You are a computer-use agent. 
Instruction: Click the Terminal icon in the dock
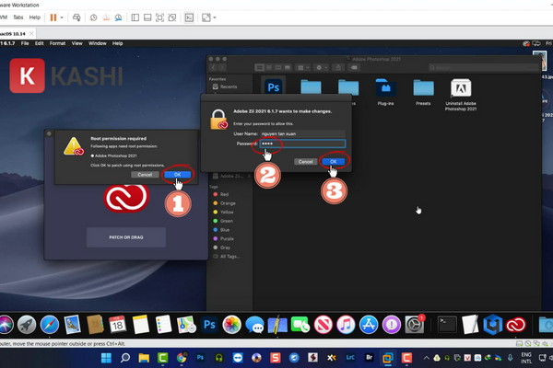447,324
